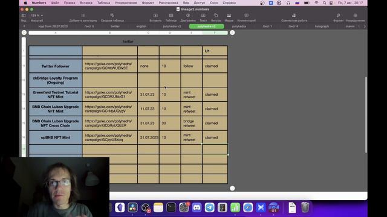Click the Chart (Диаграмма) toolbar icon
Screen dimensions: 387x217
(x=188, y=16)
